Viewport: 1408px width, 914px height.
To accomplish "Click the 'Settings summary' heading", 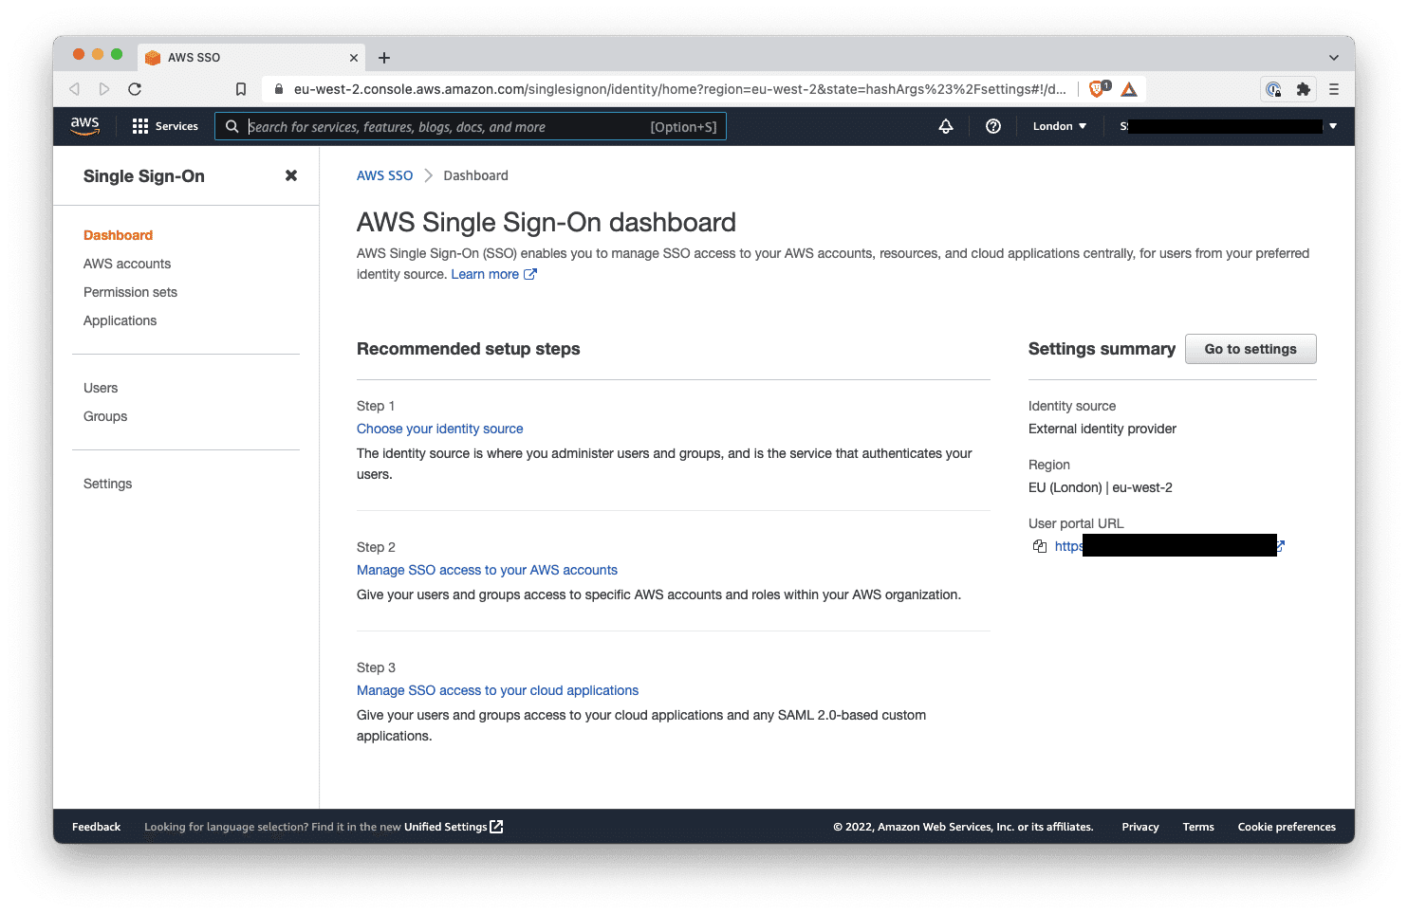I will pyautogui.click(x=1102, y=349).
